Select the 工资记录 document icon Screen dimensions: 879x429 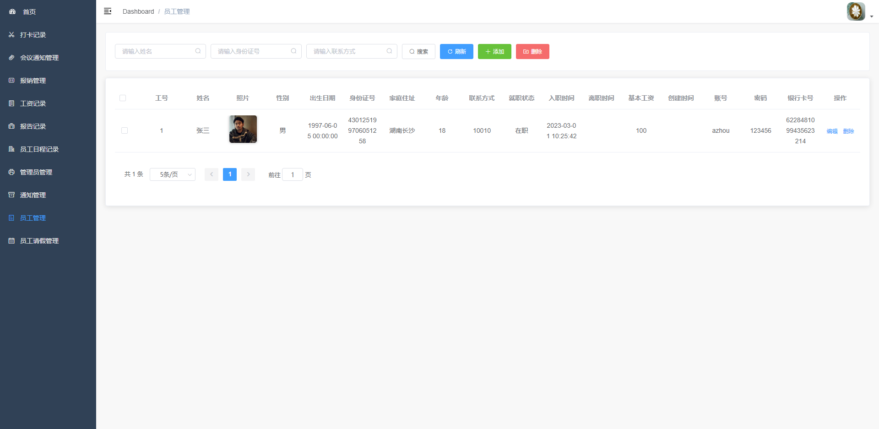click(11, 103)
